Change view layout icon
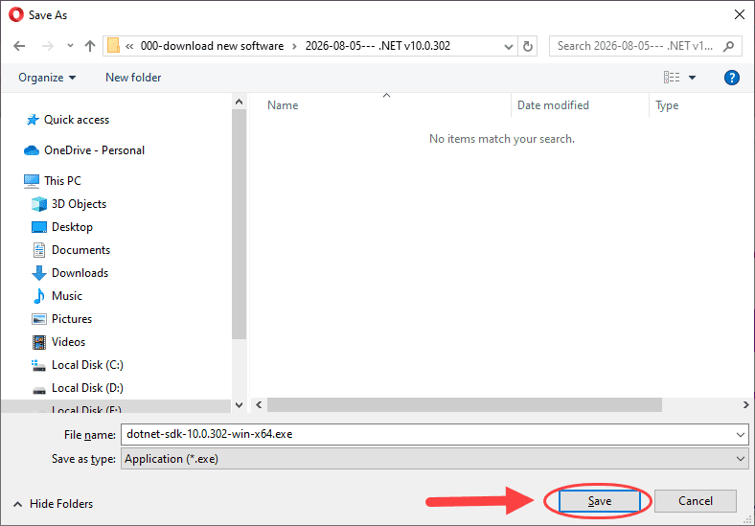Viewport: 755px width, 526px height. coord(672,77)
